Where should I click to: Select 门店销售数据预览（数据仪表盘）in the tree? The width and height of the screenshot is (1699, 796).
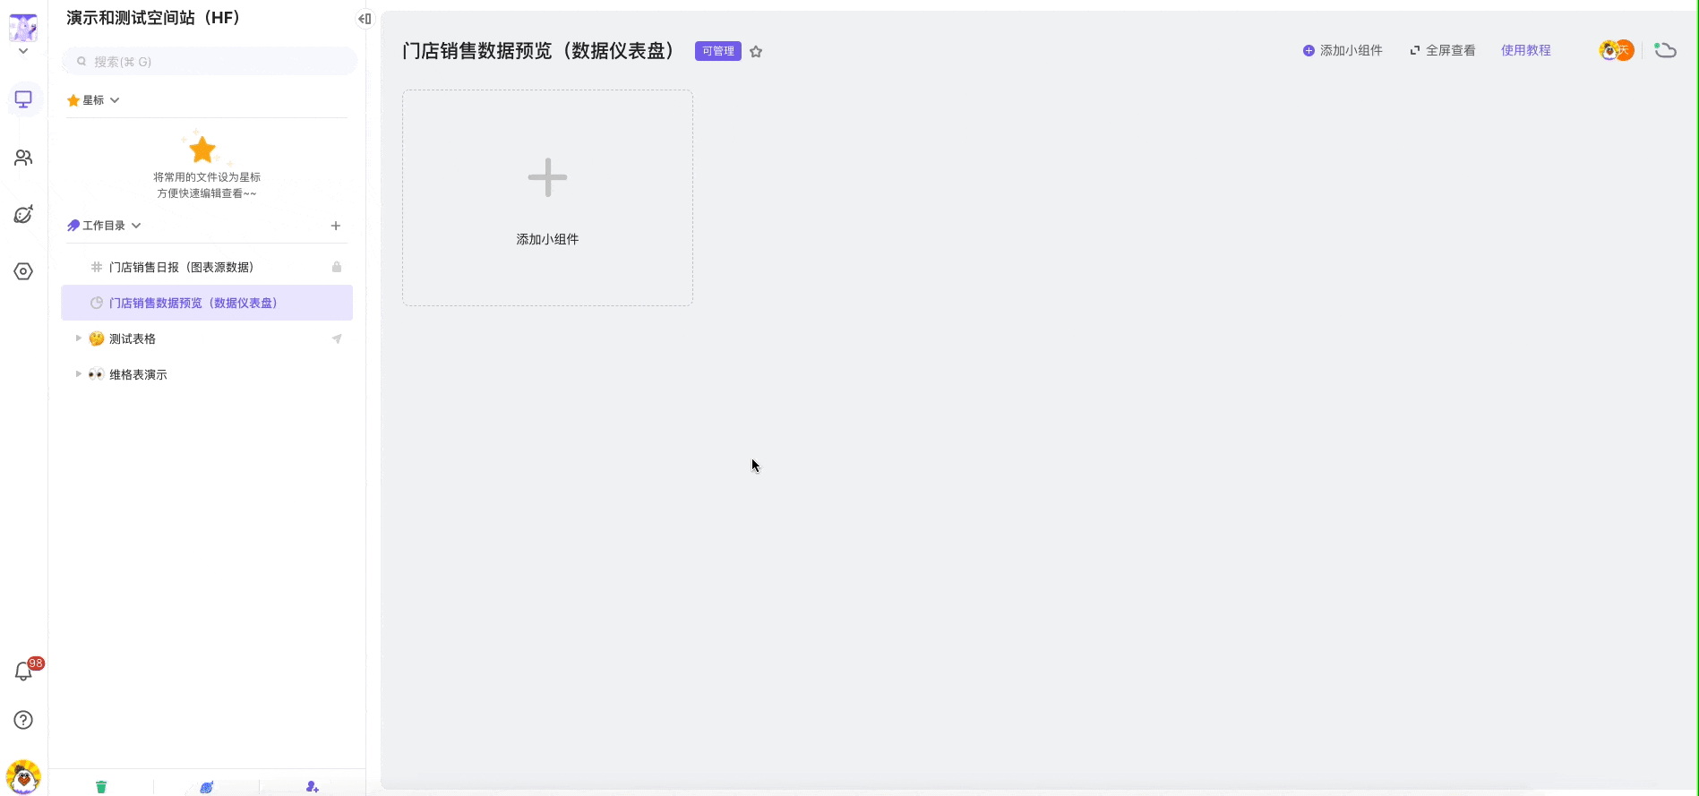(x=207, y=303)
